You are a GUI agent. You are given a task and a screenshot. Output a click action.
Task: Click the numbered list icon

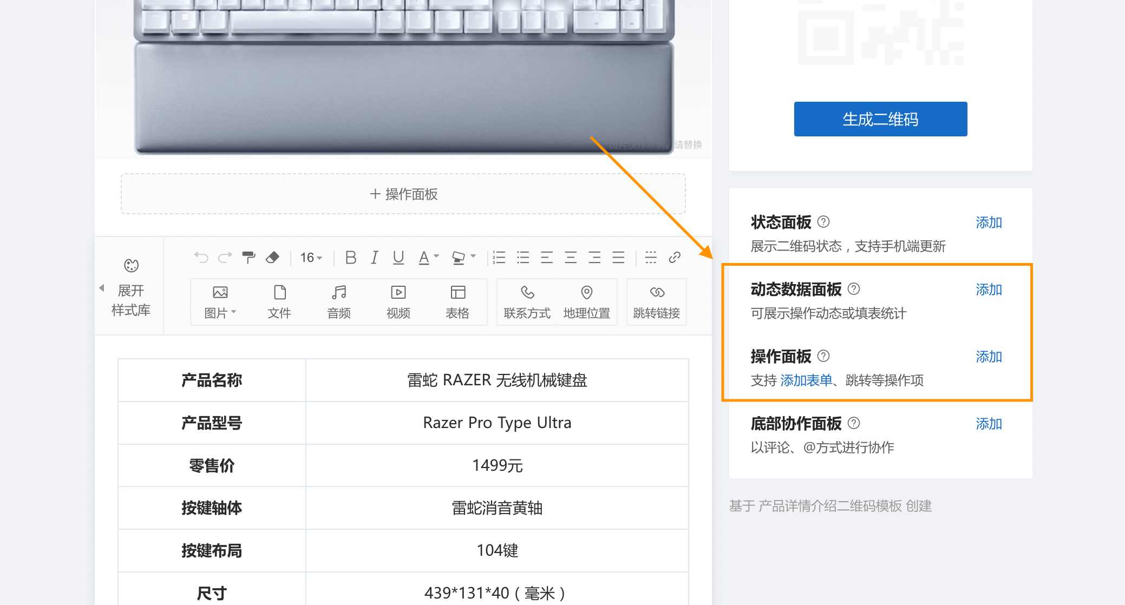pyautogui.click(x=499, y=258)
